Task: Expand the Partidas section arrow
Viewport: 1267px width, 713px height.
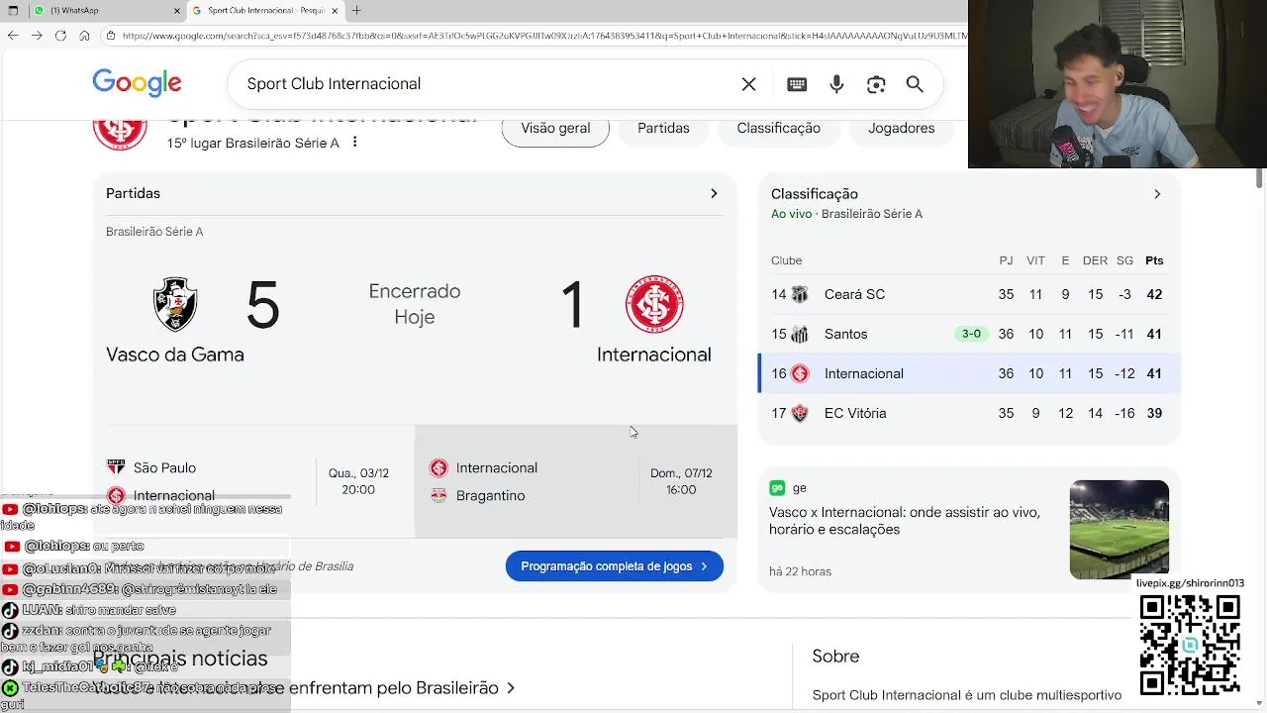Action: 714,193
